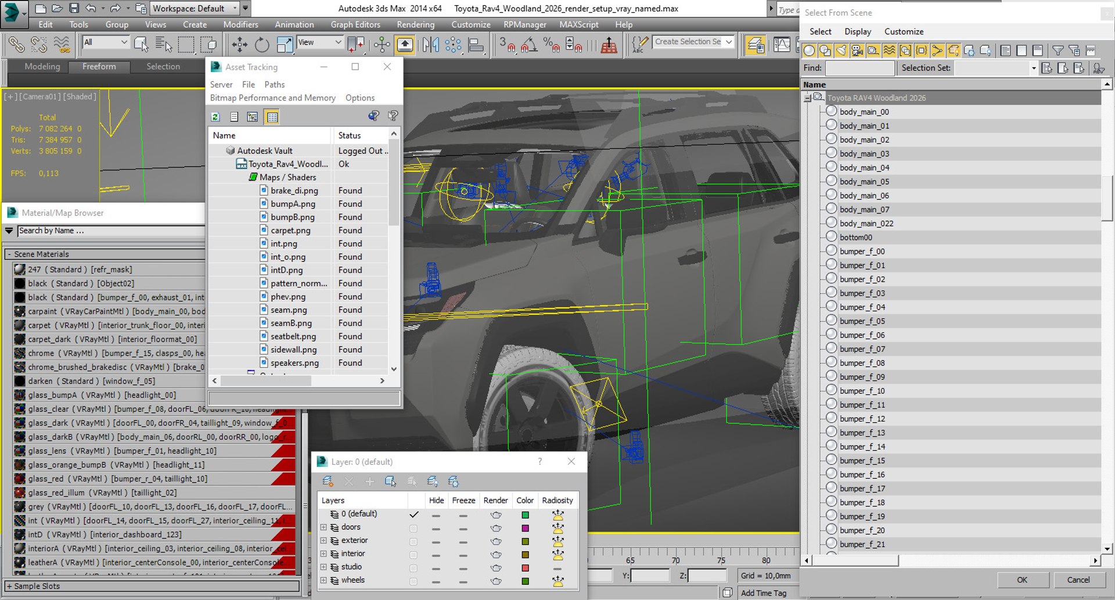Open Manage Layers toolbar icon
The image size is (1115, 600).
pos(756,45)
